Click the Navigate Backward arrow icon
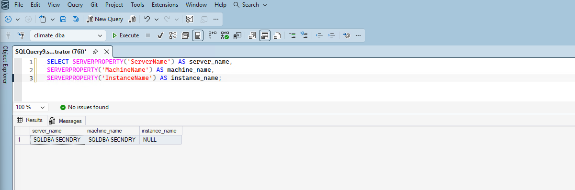The height and width of the screenshot is (190, 575). 8,19
